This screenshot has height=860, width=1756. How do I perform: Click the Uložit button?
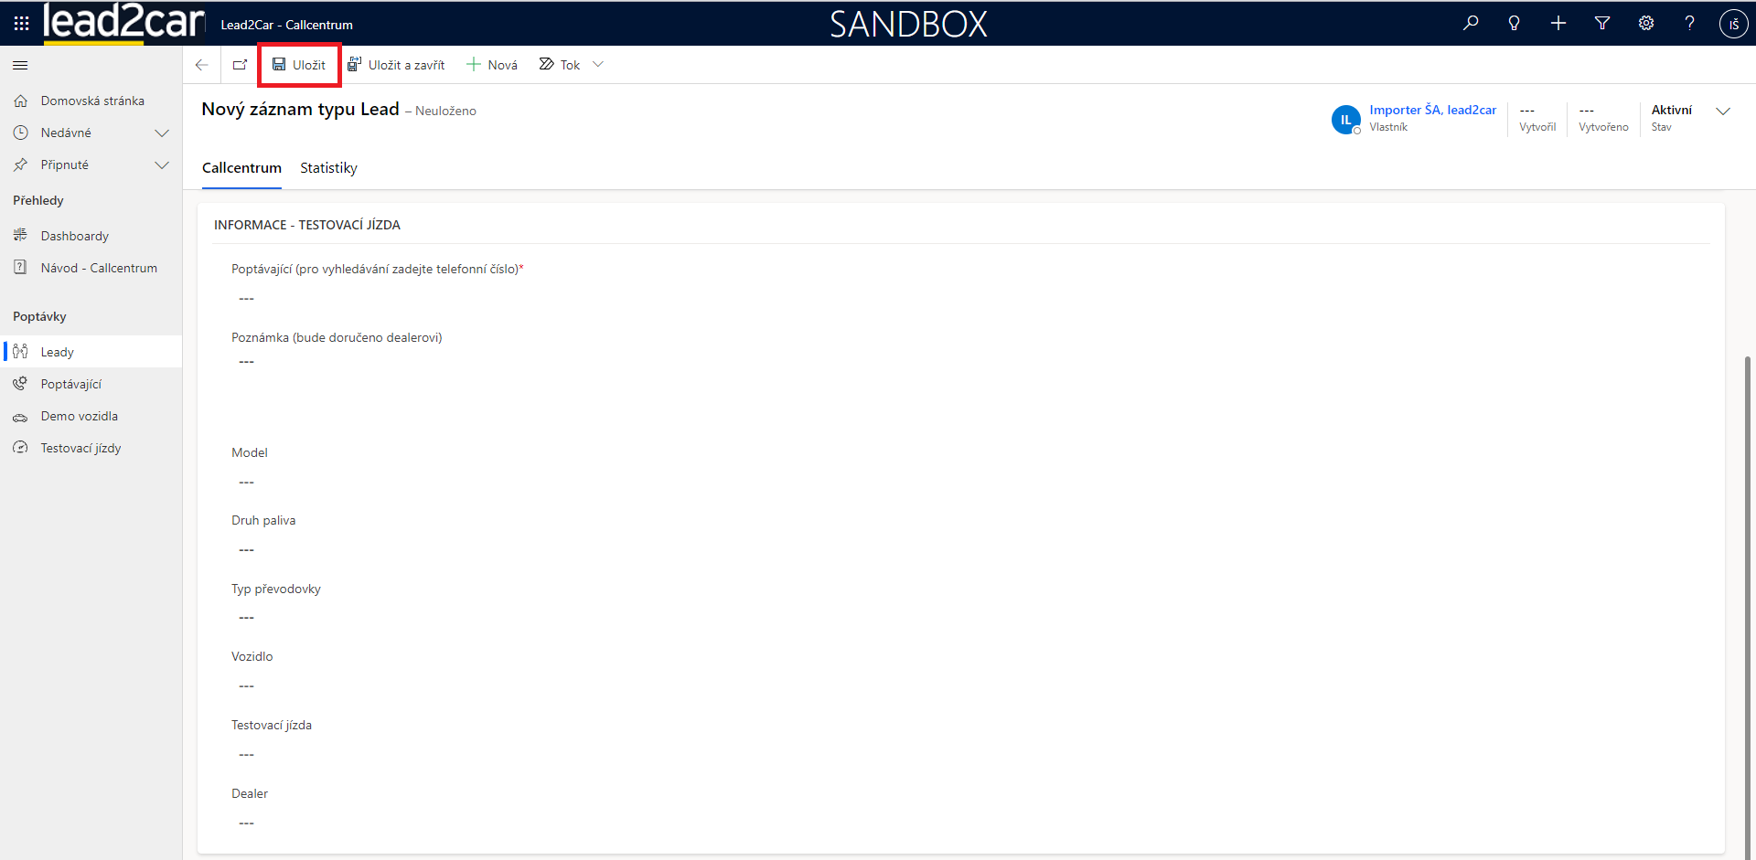pos(299,65)
